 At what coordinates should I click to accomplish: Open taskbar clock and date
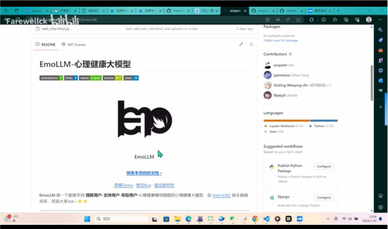coord(369,219)
